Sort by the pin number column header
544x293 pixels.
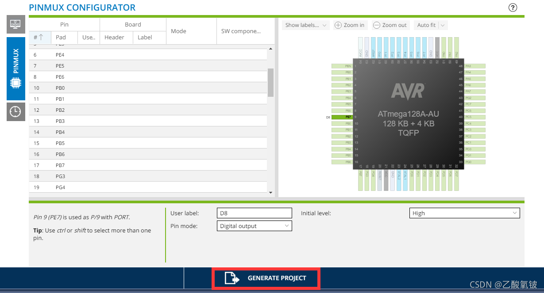pyautogui.click(x=40, y=38)
